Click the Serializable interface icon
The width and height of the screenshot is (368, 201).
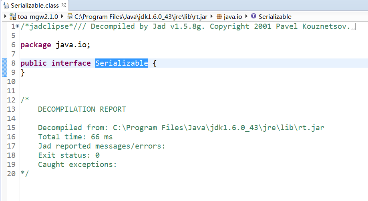pyautogui.click(x=253, y=16)
